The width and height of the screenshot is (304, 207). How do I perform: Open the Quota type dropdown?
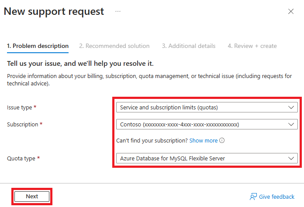207,158
